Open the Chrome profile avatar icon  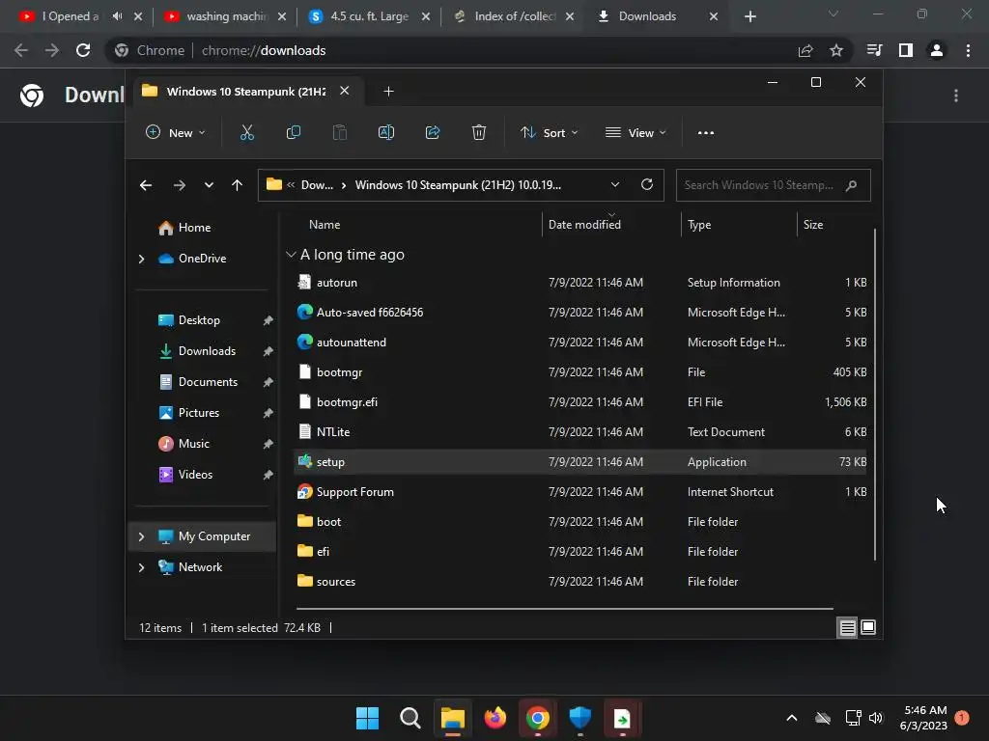coord(937,50)
